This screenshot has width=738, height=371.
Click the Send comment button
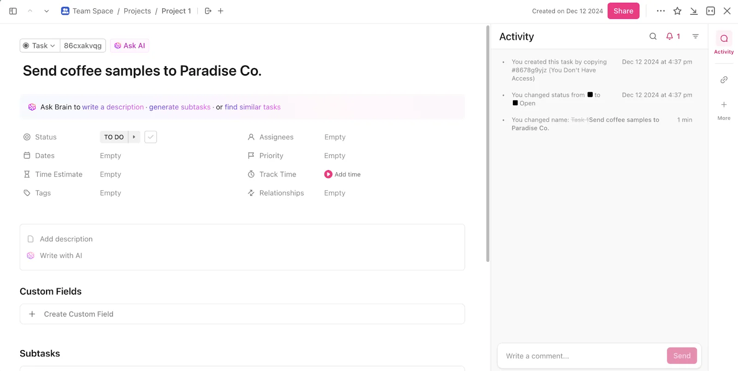pos(682,356)
